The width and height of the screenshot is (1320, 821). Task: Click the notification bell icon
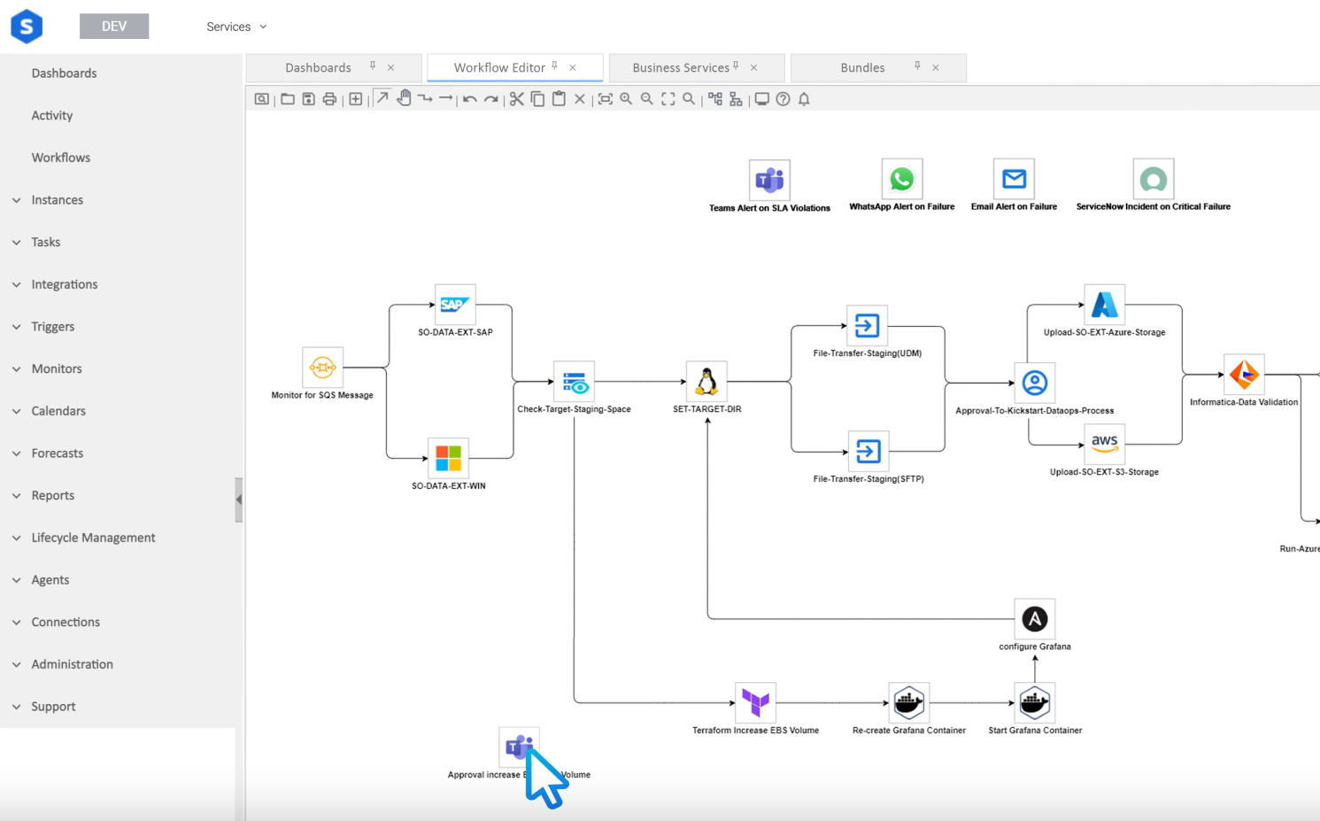[x=804, y=99]
